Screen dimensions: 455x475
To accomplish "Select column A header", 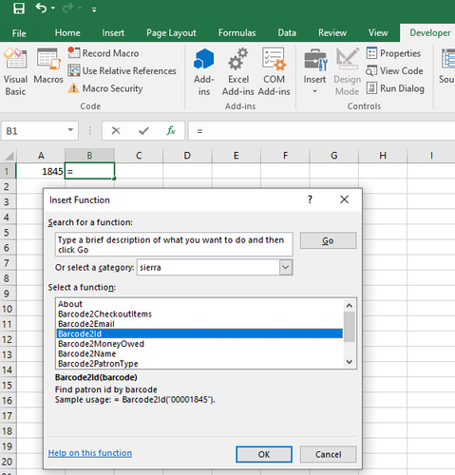I will (x=41, y=156).
